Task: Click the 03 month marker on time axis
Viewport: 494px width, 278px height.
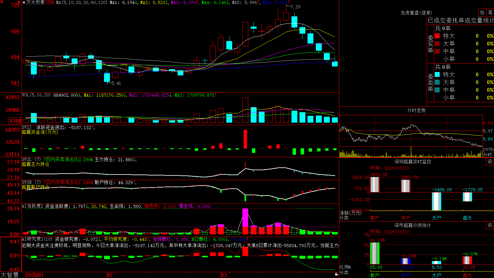Action: click(x=224, y=275)
